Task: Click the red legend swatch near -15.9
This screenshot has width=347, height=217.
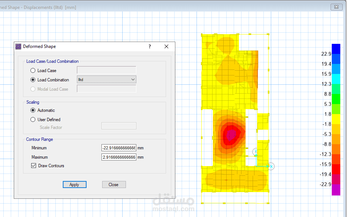Action: tap(336, 169)
